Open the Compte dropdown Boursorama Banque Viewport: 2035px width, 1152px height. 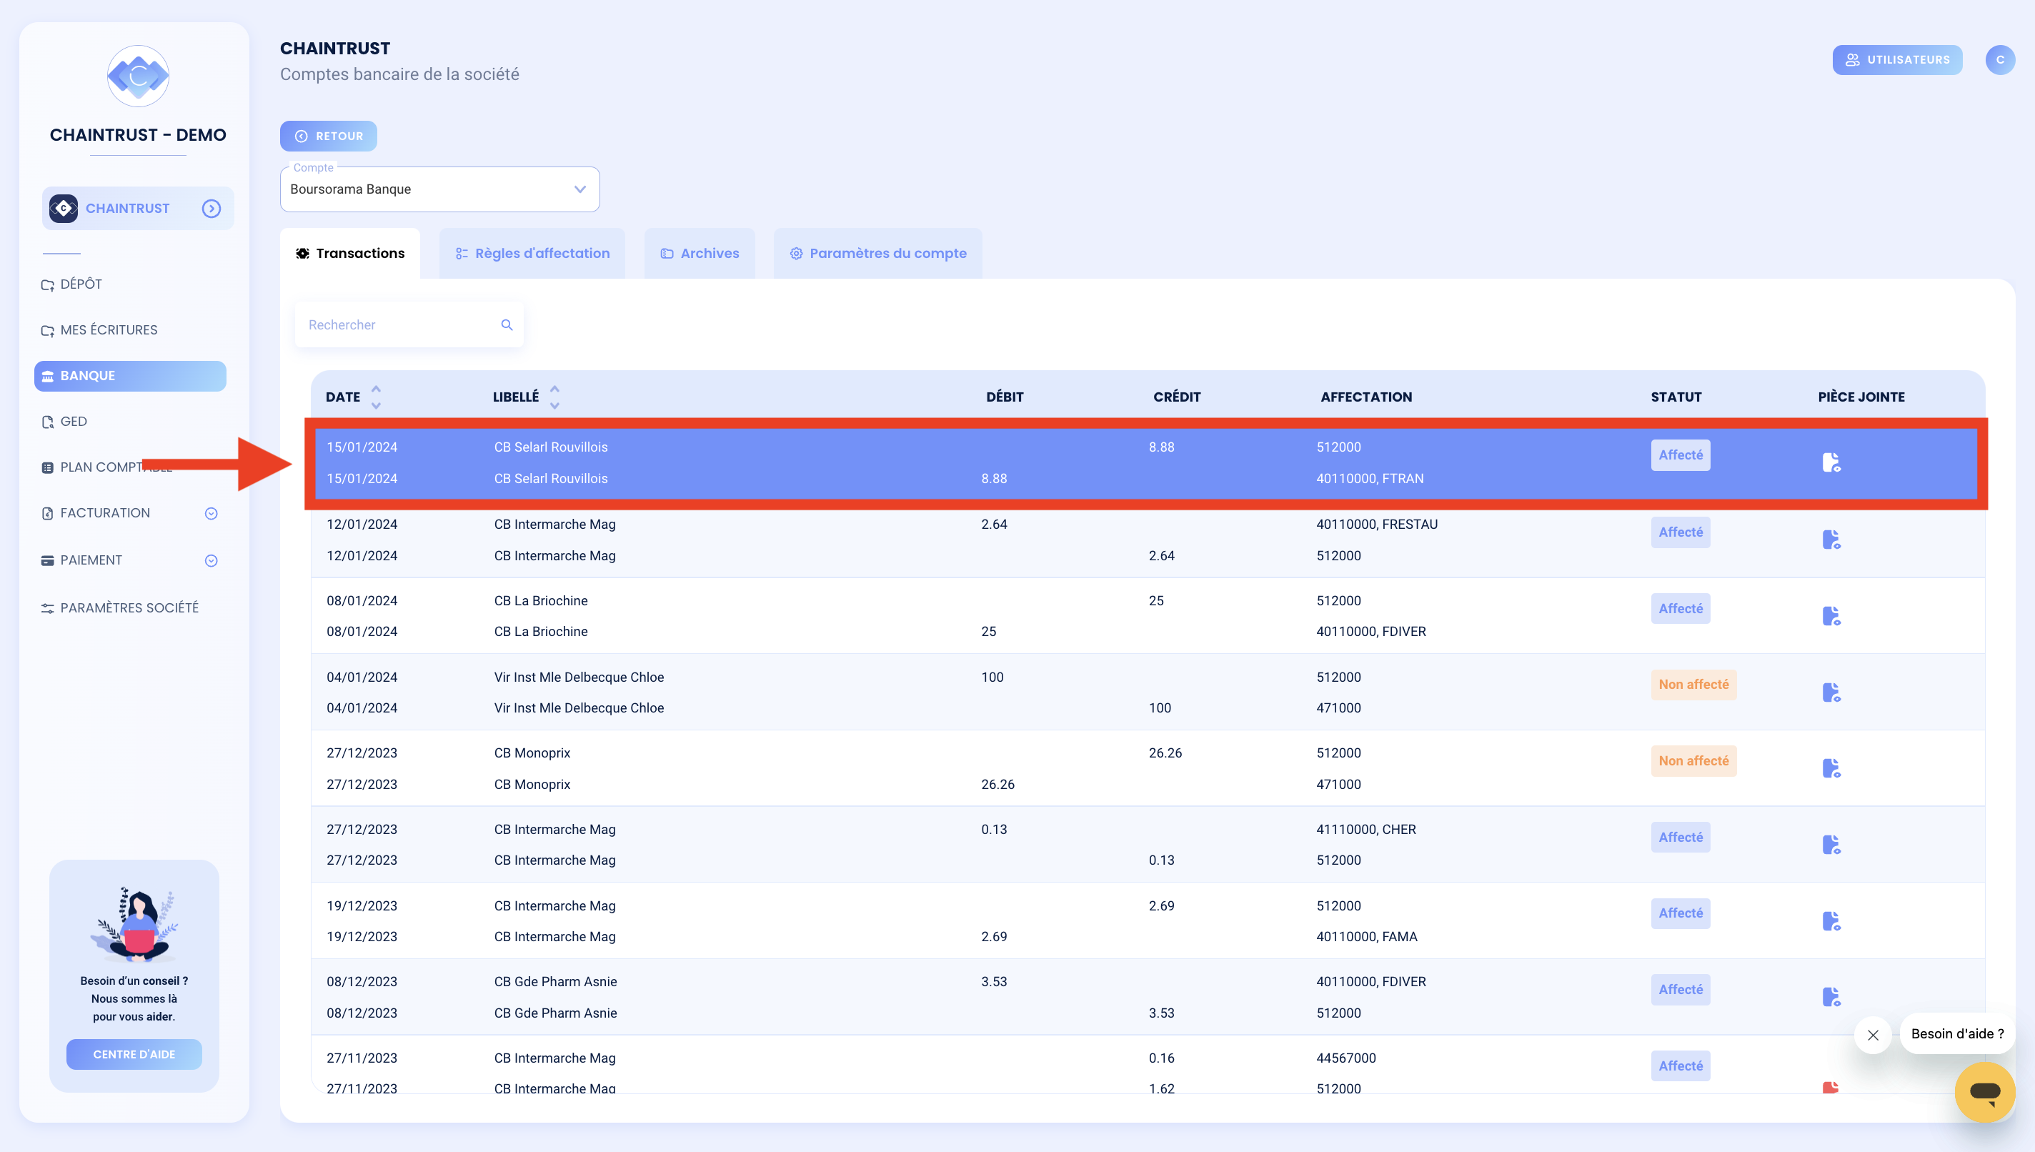coord(439,189)
